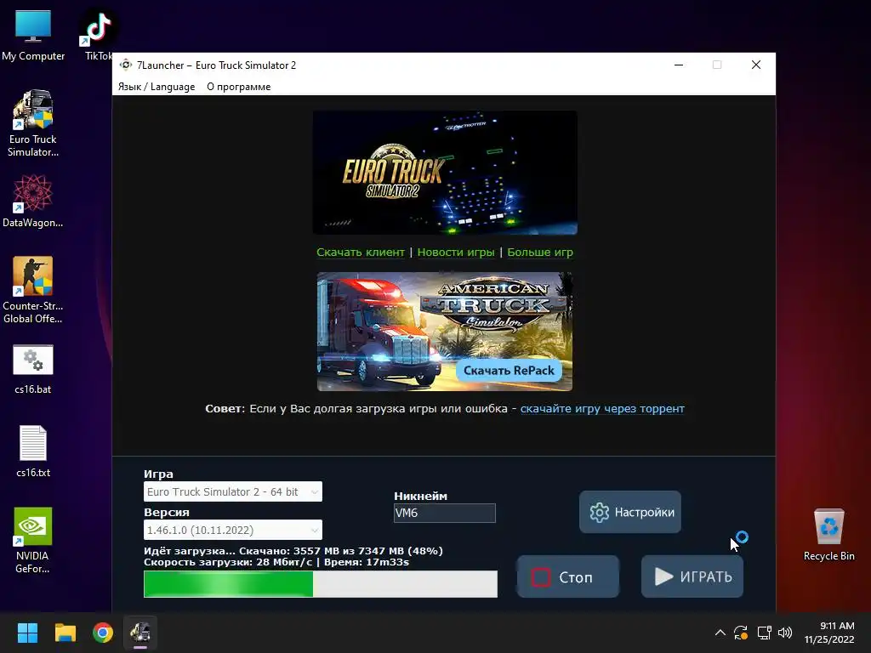Screen dimensions: 871x653
Task: Click the American Truck Simulator banner image
Action: pyautogui.click(x=445, y=332)
